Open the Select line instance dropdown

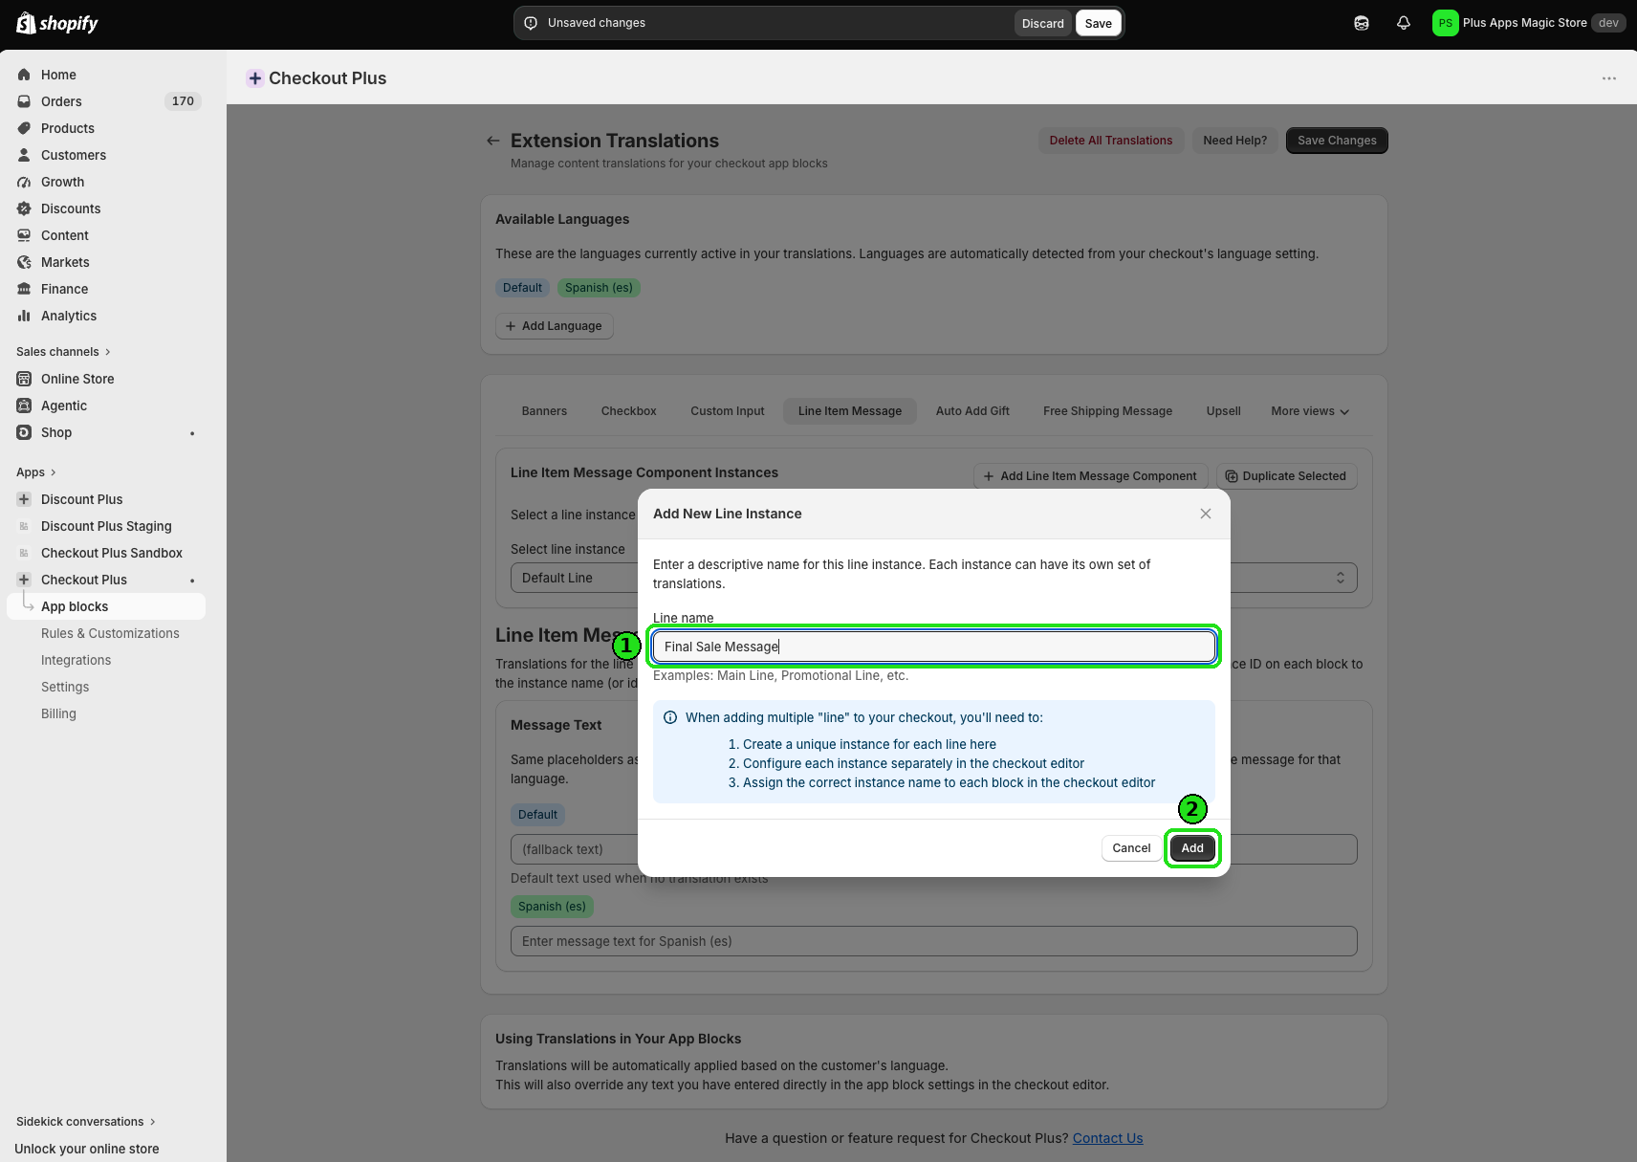coord(933,578)
